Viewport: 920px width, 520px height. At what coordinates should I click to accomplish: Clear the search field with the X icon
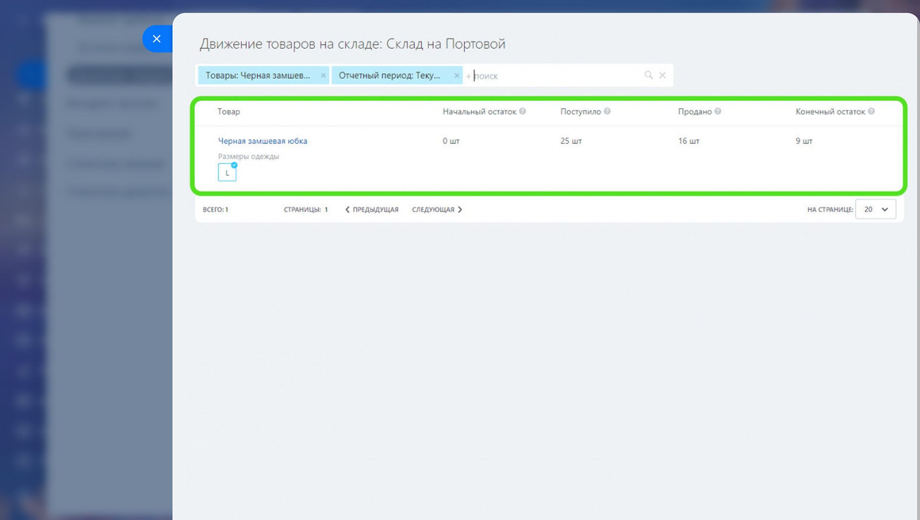point(662,75)
